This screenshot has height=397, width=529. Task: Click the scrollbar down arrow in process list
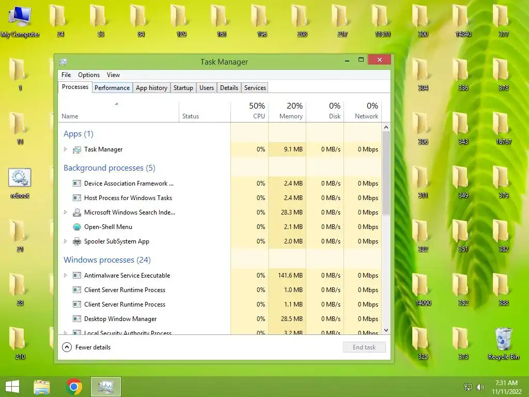tap(386, 330)
